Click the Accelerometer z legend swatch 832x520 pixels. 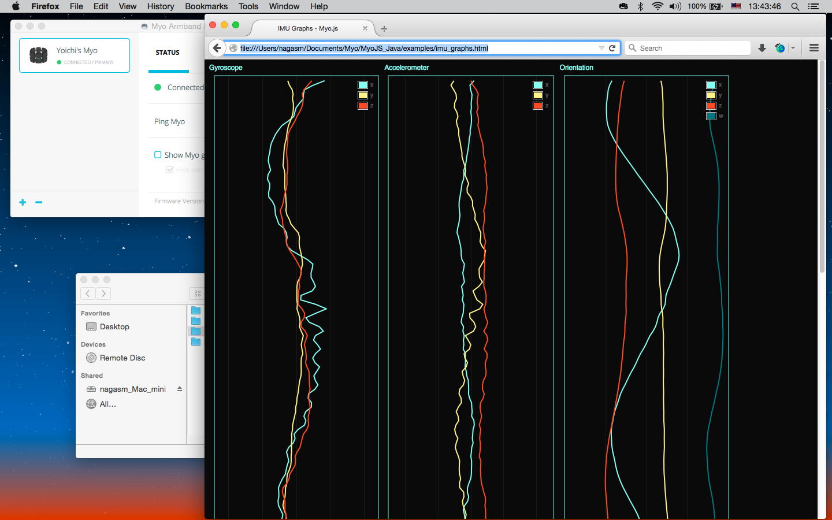tap(538, 106)
